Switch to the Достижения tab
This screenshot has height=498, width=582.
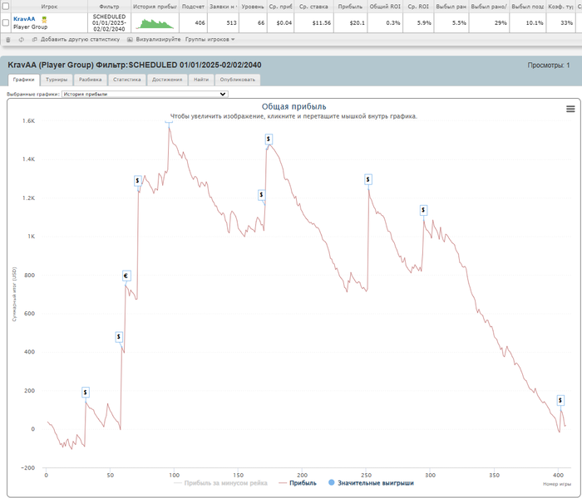point(167,80)
